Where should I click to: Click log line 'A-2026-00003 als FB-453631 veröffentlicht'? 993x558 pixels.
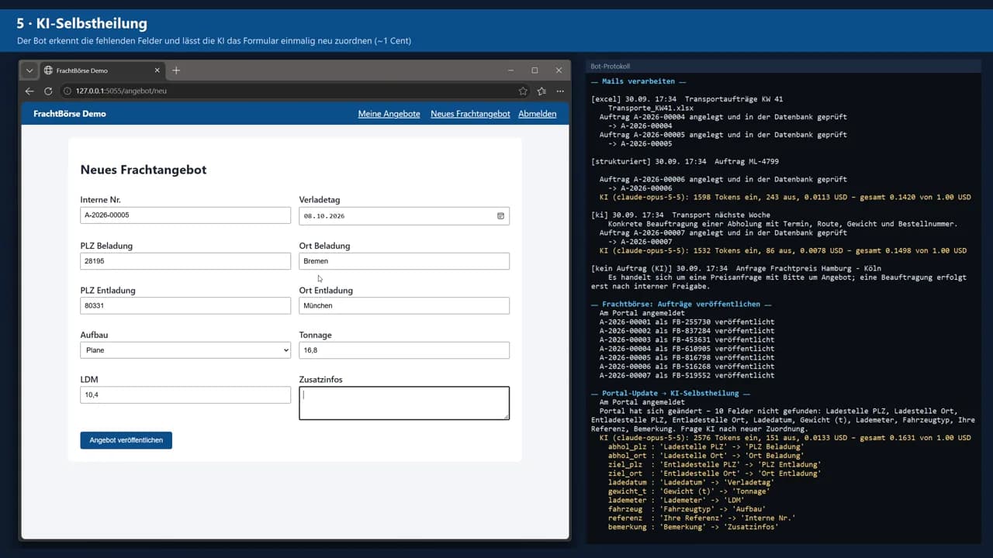[x=687, y=339]
